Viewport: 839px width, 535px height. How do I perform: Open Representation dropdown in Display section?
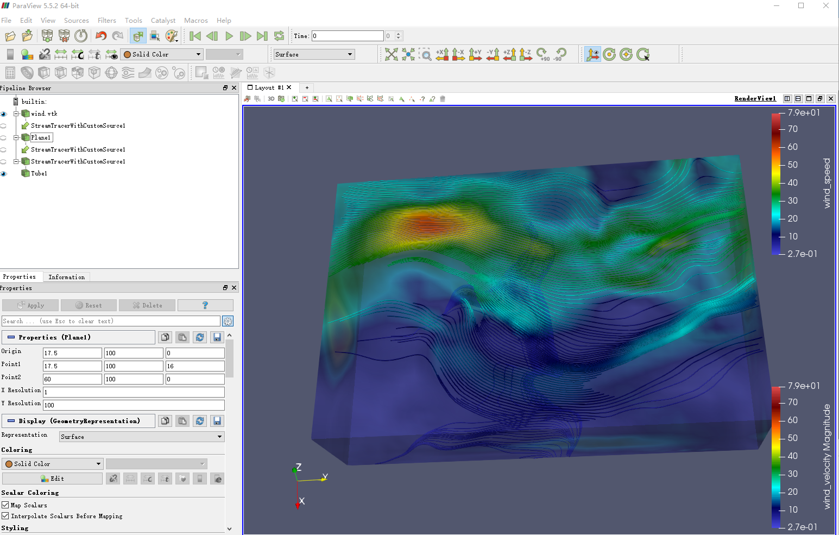click(x=142, y=437)
